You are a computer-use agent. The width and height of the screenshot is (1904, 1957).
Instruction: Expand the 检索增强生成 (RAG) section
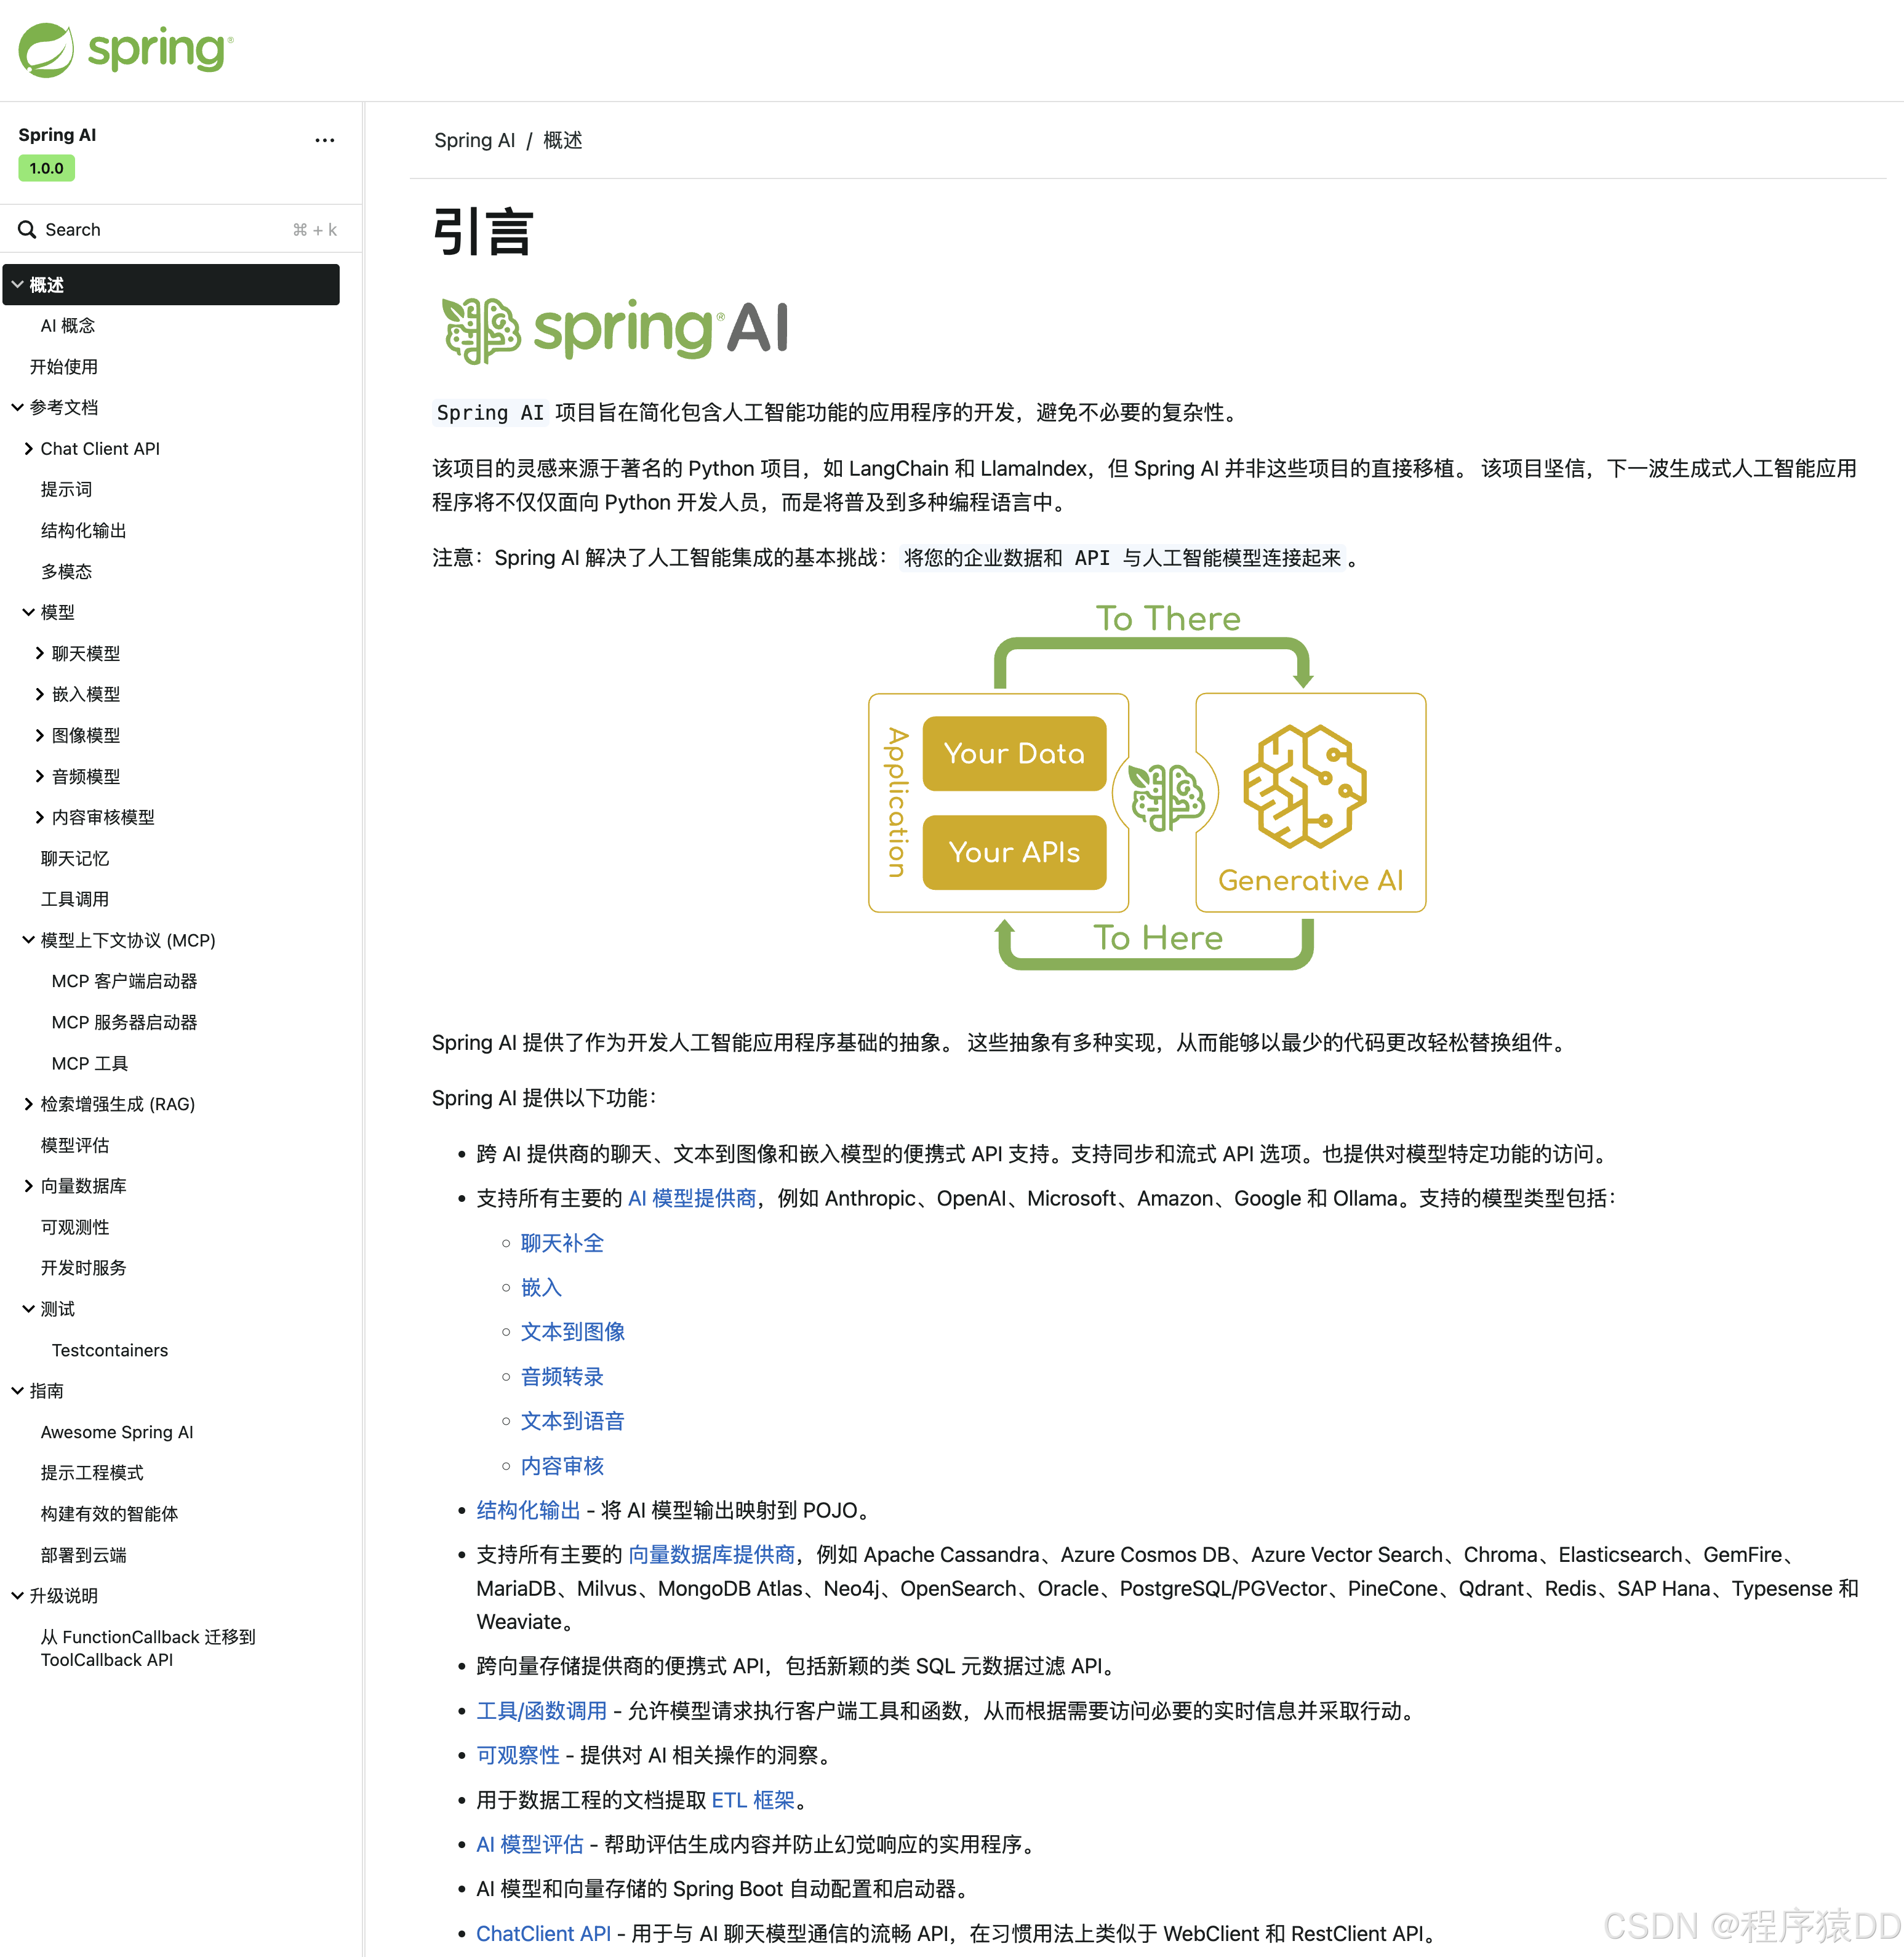[x=29, y=1104]
